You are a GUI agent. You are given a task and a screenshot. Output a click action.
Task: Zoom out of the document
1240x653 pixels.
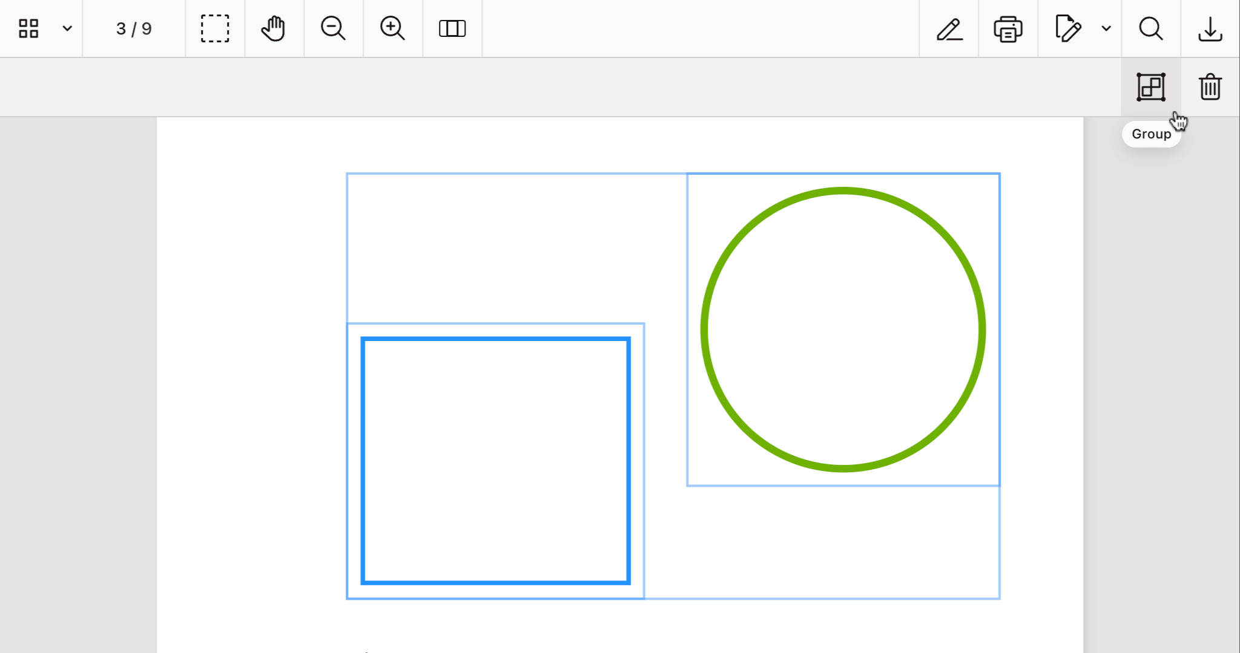click(332, 28)
